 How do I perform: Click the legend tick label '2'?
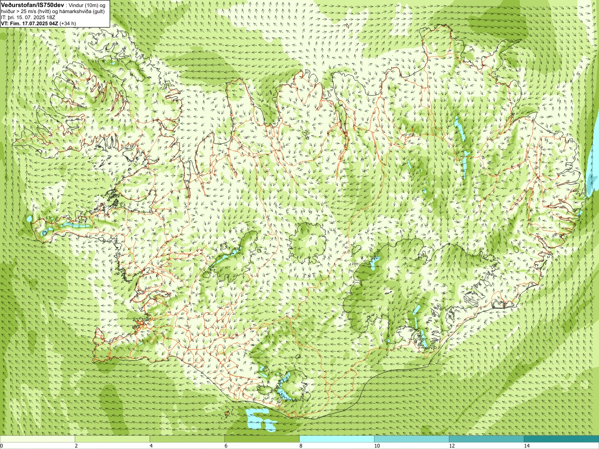point(76,446)
